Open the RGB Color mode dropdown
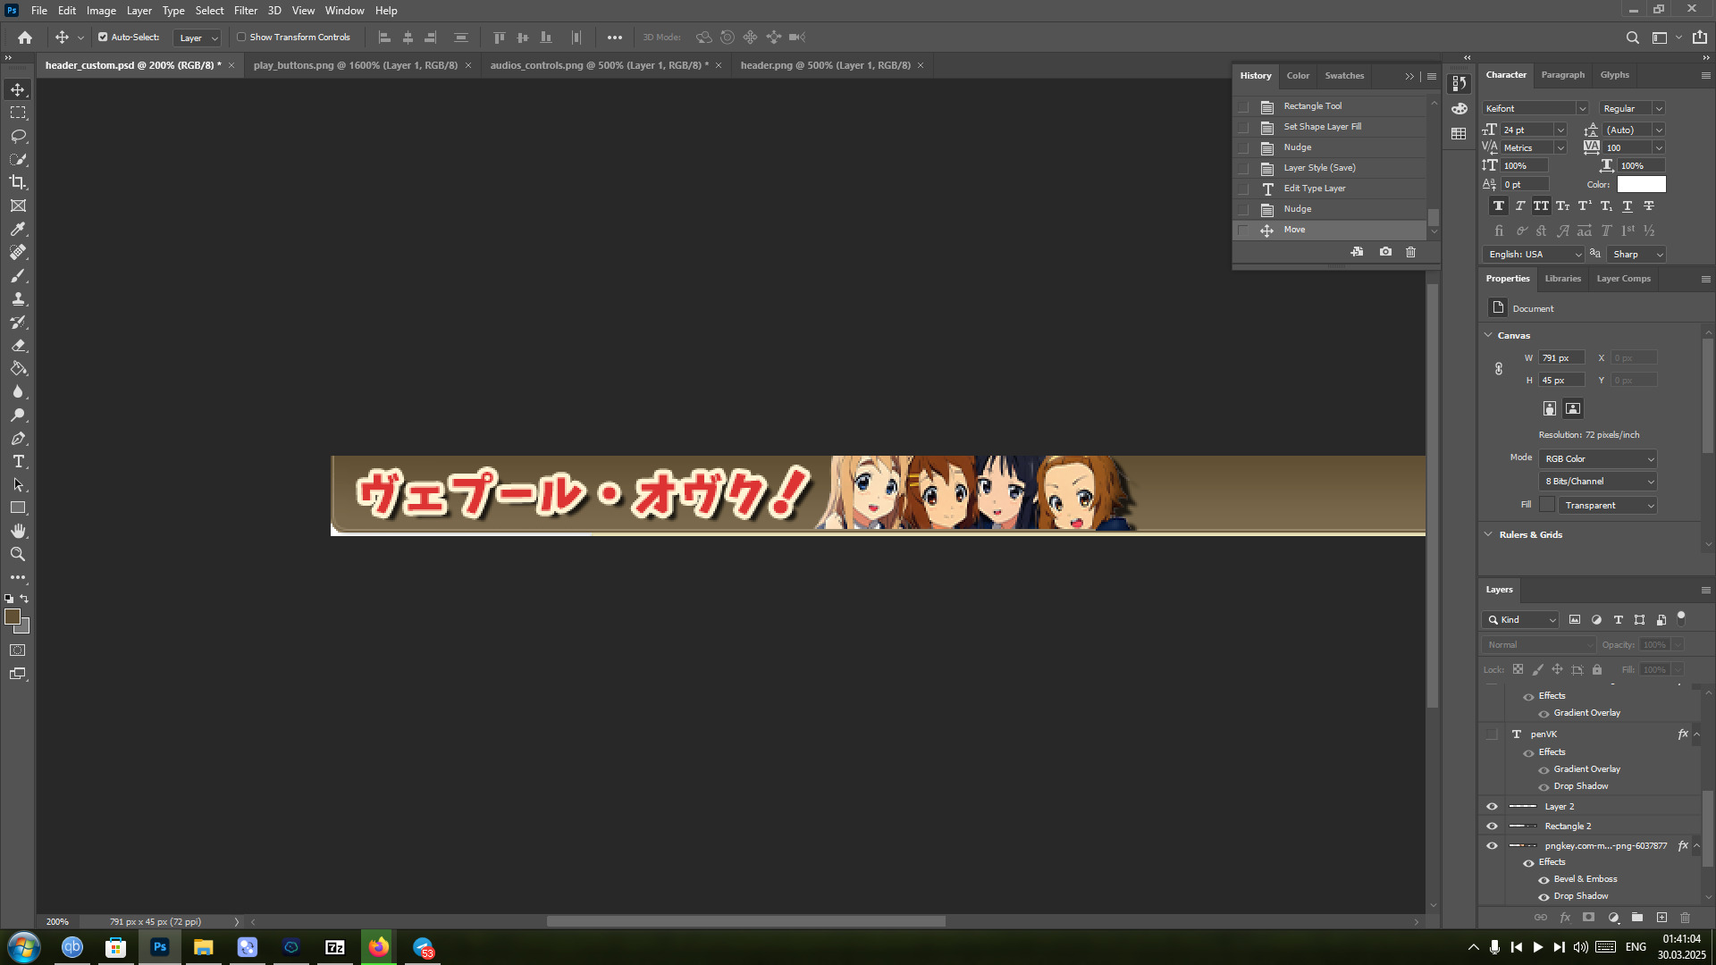This screenshot has width=1716, height=965. pos(1597,458)
